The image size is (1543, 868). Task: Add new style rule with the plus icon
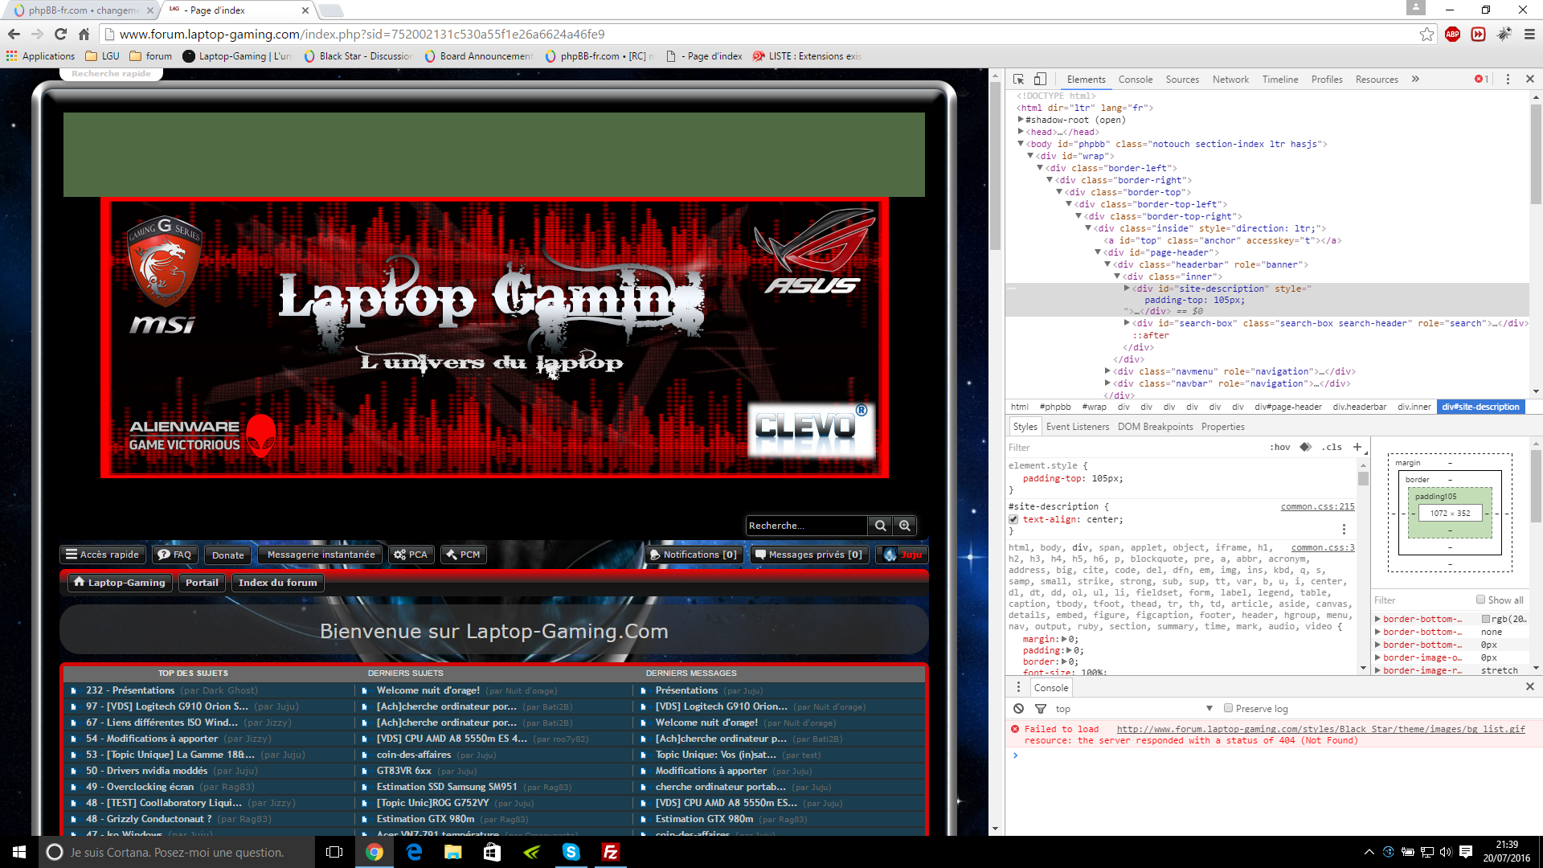pos(1357,447)
